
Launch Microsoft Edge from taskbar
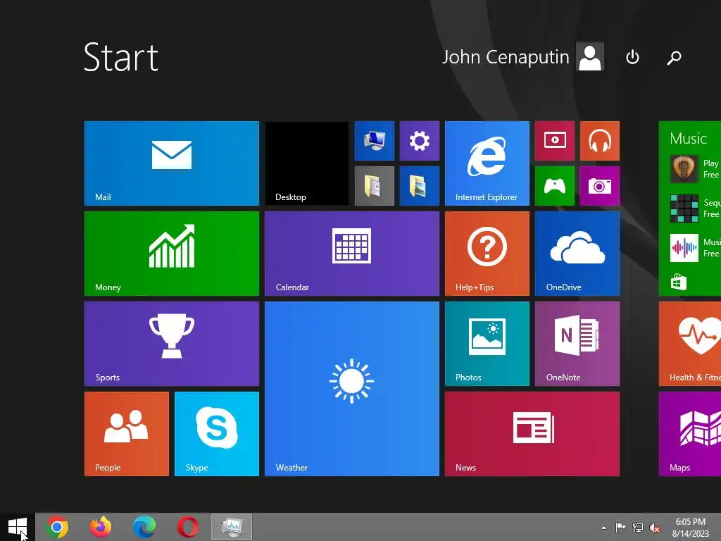[x=144, y=527]
